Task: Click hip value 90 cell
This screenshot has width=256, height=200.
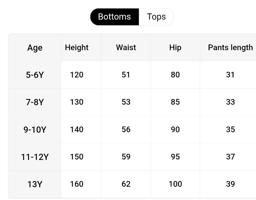Action: 175,130
